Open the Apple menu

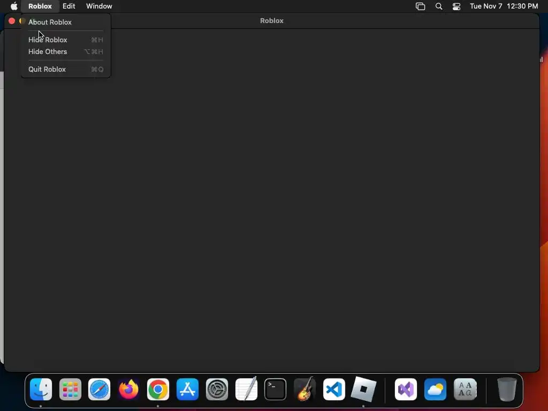point(14,6)
